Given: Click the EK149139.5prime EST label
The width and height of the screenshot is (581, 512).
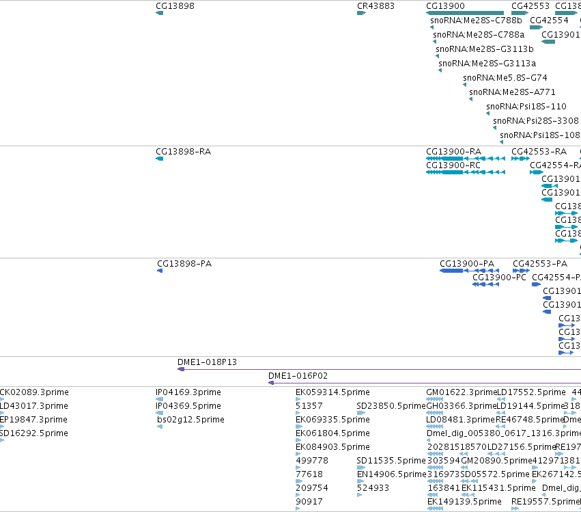Looking at the screenshot, I should point(464,502).
